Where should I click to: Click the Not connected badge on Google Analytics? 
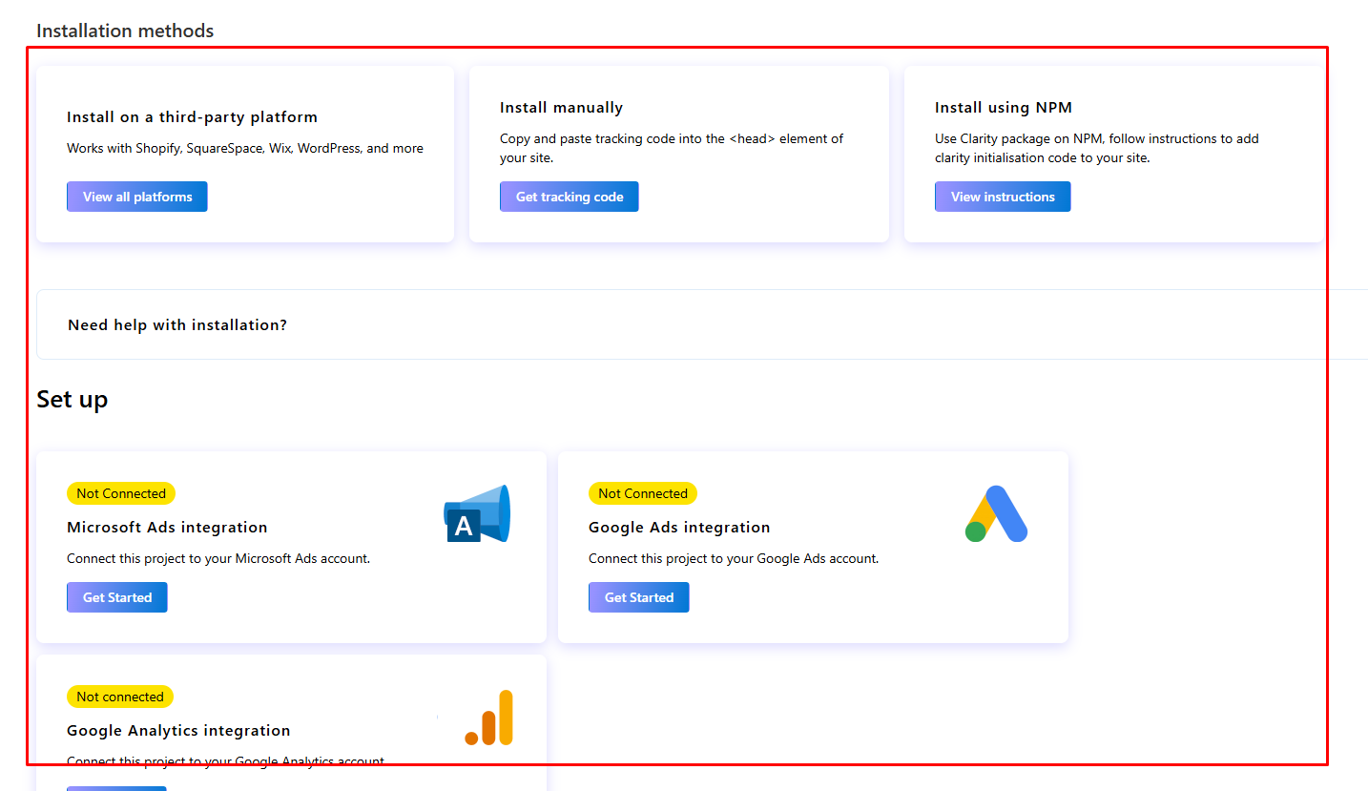click(x=120, y=696)
